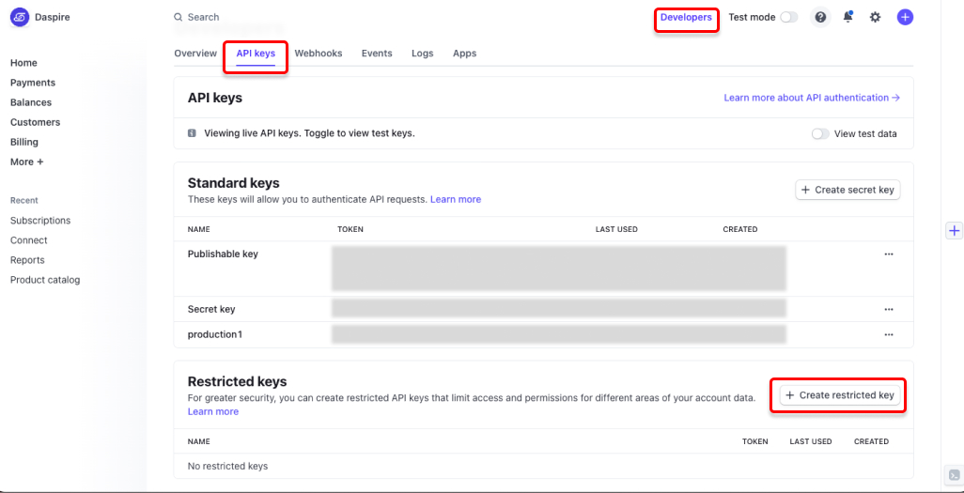Open Payments in the sidebar
The height and width of the screenshot is (493, 964).
click(x=33, y=83)
